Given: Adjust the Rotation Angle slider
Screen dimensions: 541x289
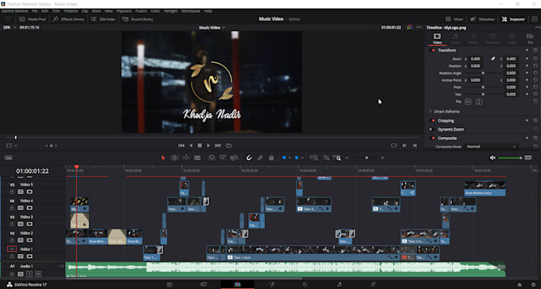Looking at the screenshot, I should [x=483, y=73].
